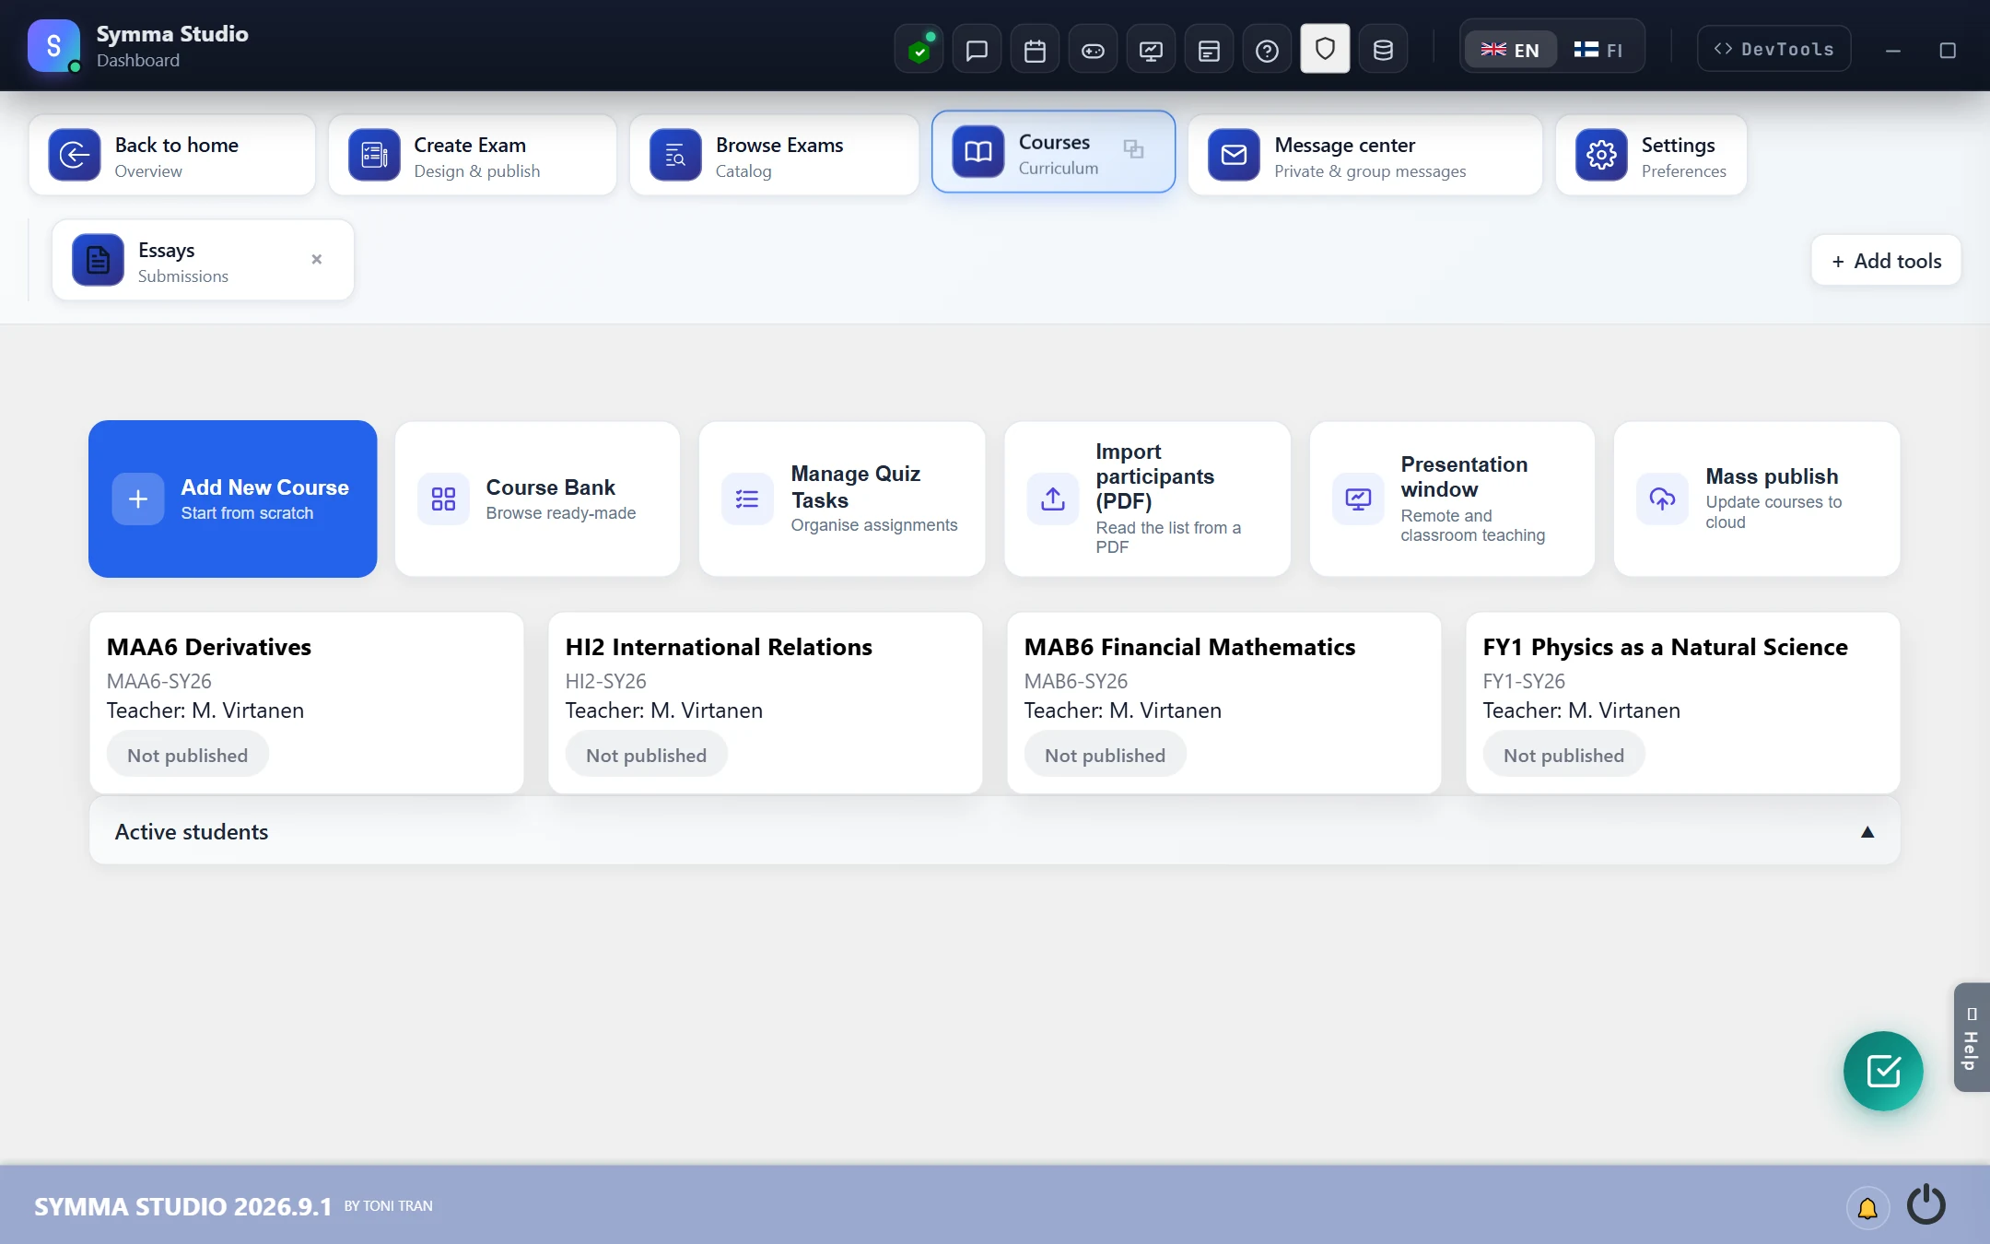The height and width of the screenshot is (1244, 1990).
Task: Click the green hexagon checkmark status icon
Action: [x=919, y=50]
